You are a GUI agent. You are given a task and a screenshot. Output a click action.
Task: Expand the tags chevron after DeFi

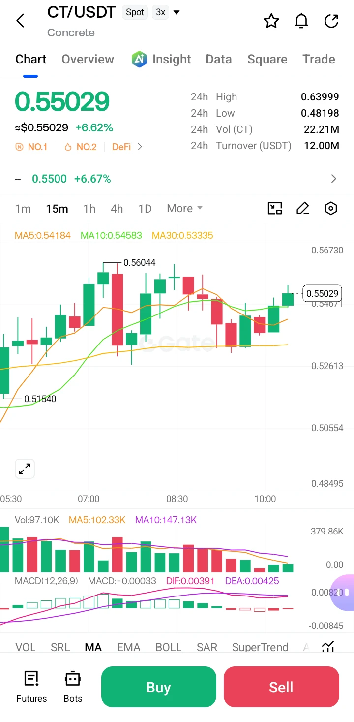point(140,147)
